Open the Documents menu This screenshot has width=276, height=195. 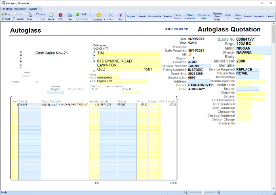20,9
